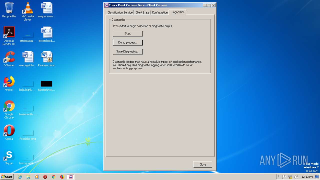Open the Windows Start menu
320x180 pixels.
(x=7, y=177)
